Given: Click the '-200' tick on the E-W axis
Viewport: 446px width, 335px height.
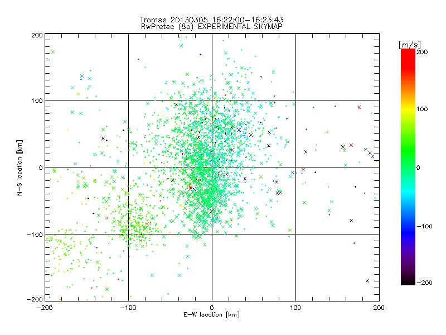Looking at the screenshot, I should [45, 308].
